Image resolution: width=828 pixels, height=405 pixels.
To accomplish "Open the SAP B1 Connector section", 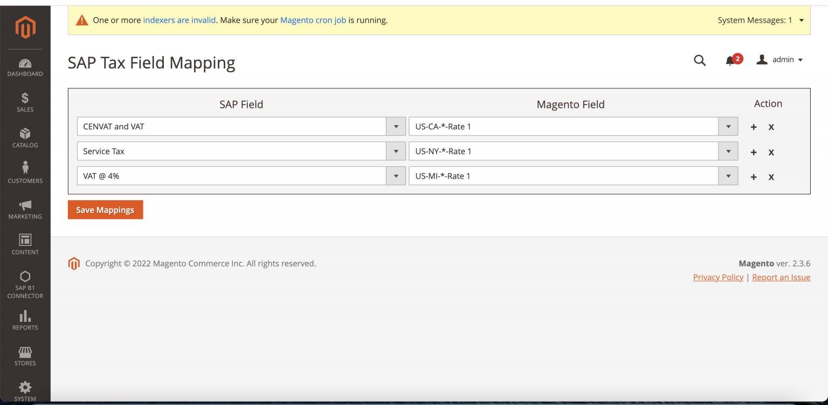I will pyautogui.click(x=25, y=283).
